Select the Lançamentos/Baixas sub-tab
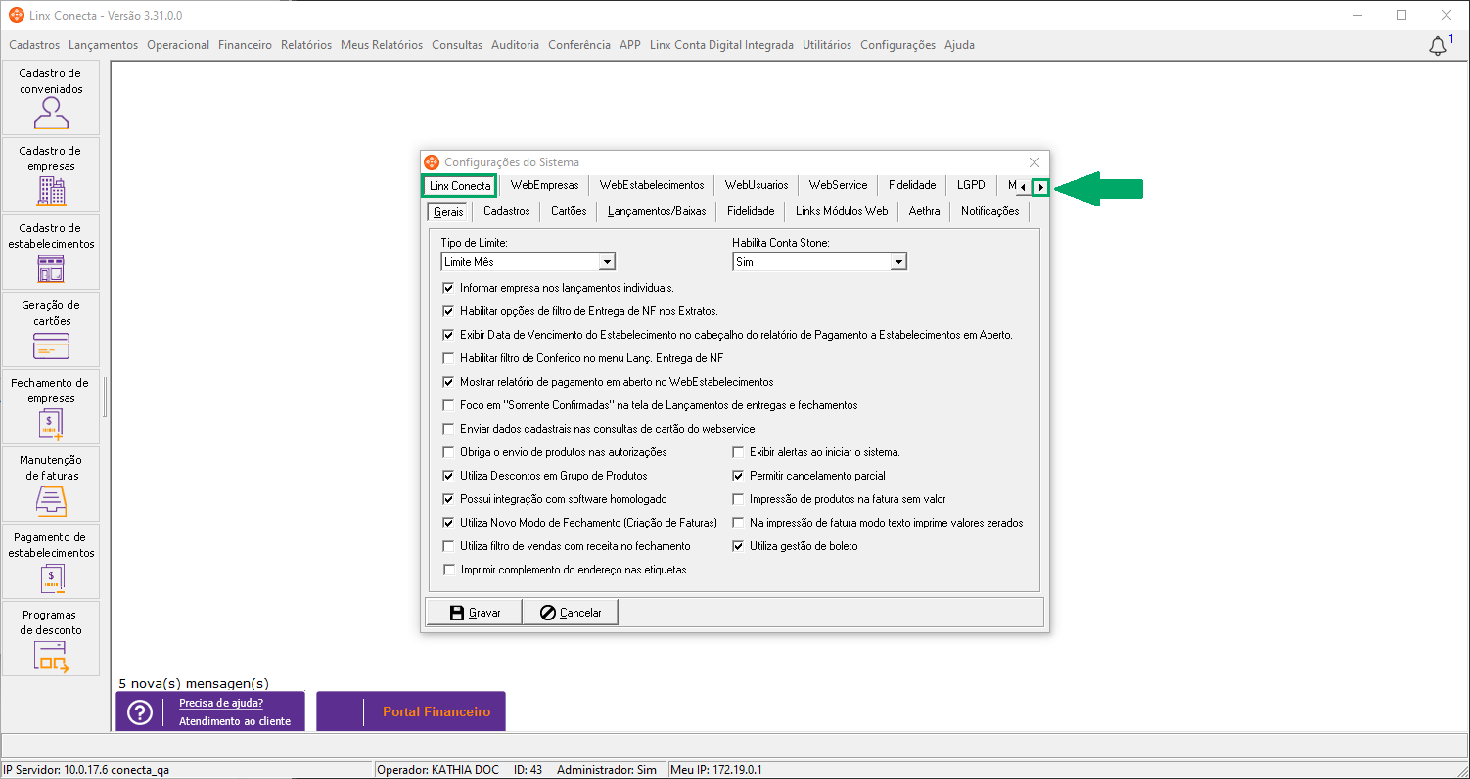The width and height of the screenshot is (1470, 779). (x=657, y=211)
